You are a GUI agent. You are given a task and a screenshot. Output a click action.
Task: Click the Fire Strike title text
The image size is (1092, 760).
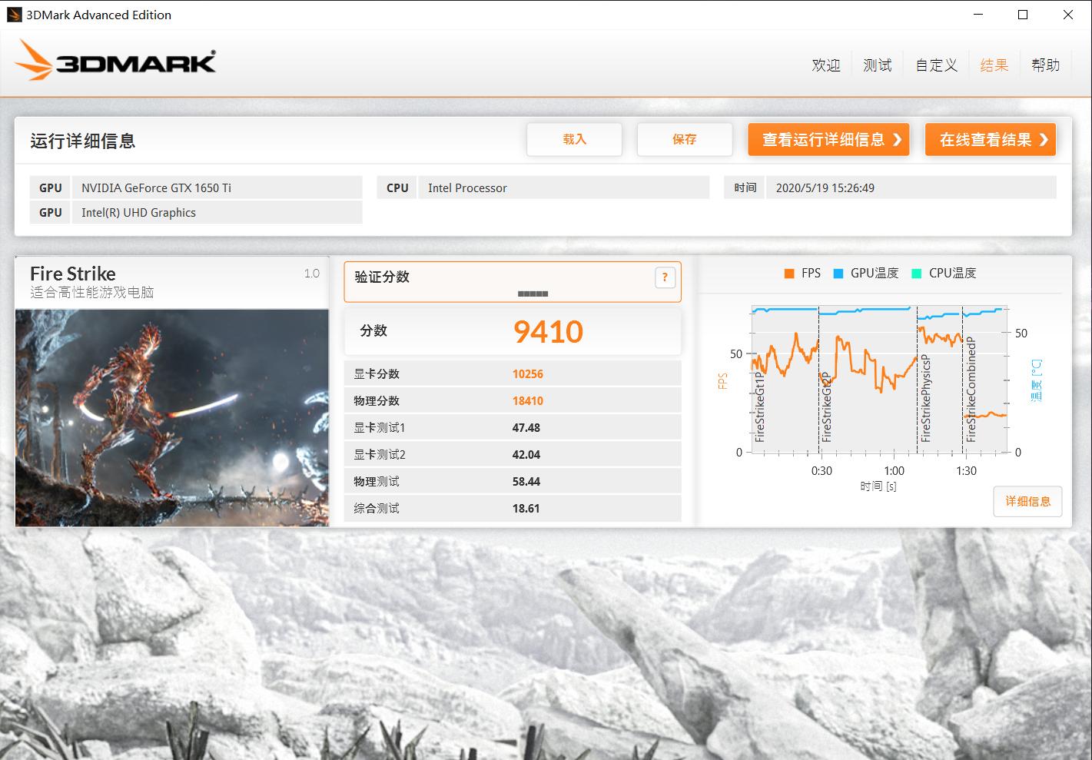click(x=73, y=274)
